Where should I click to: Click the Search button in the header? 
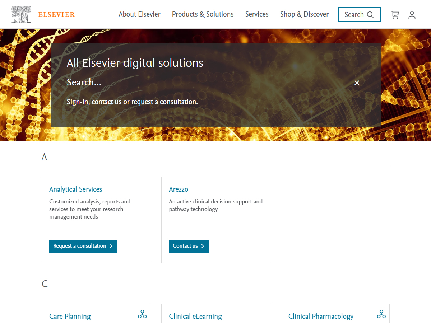tap(359, 14)
